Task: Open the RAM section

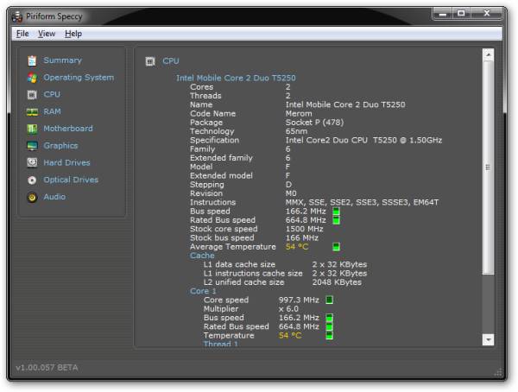Action: (x=52, y=111)
